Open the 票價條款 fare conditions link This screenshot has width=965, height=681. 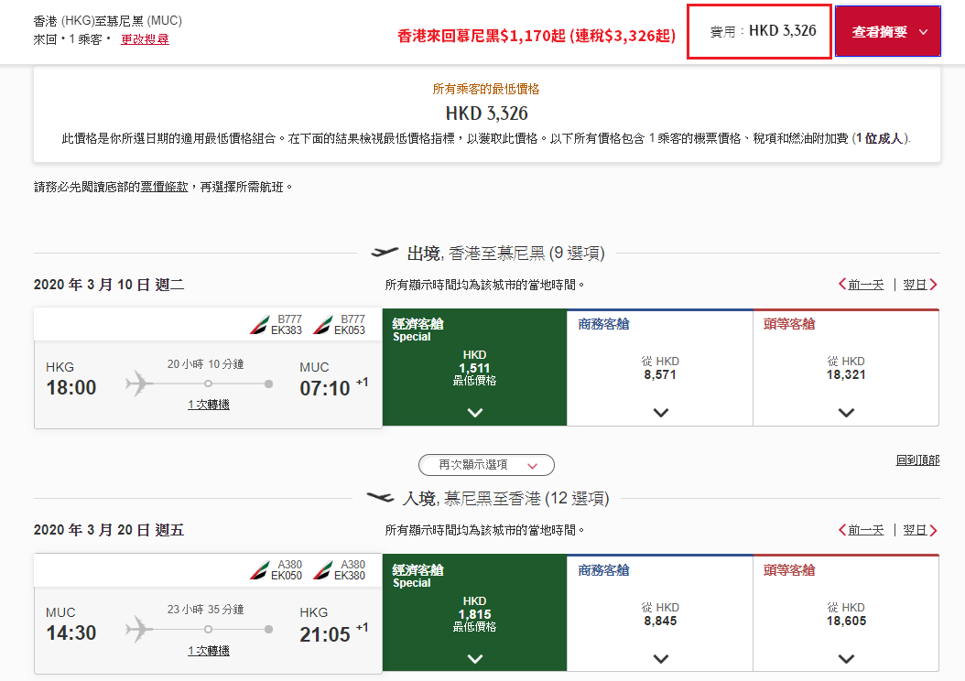pyautogui.click(x=164, y=187)
